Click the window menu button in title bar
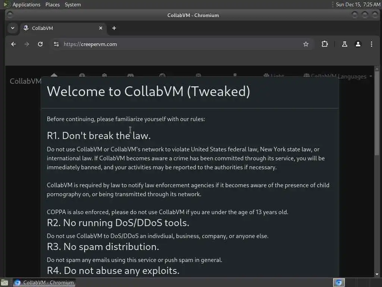 click(10, 15)
